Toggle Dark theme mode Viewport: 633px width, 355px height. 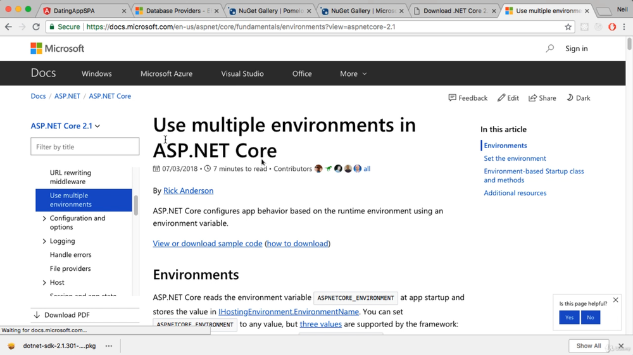(x=578, y=98)
